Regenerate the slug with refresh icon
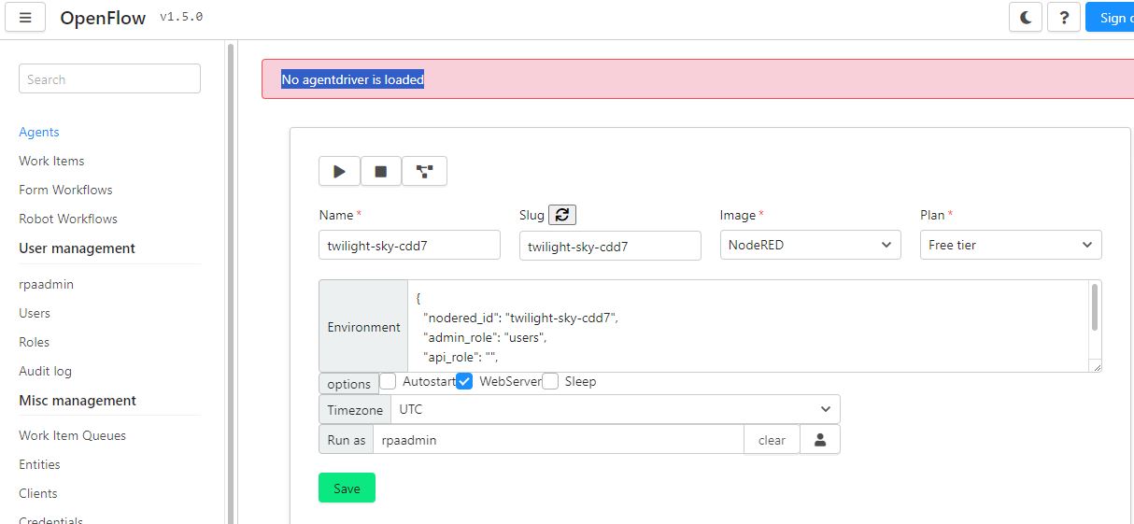 (562, 215)
